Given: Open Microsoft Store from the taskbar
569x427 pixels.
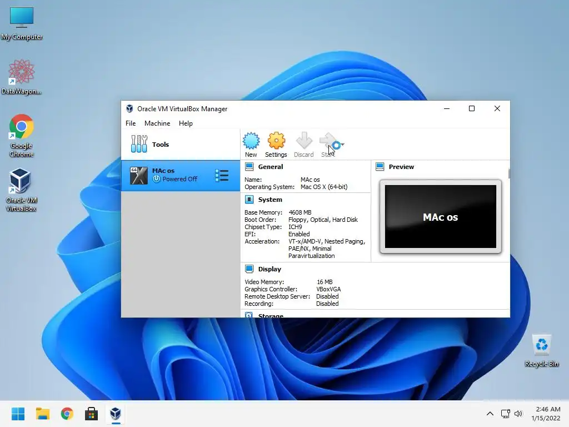Looking at the screenshot, I should point(92,414).
